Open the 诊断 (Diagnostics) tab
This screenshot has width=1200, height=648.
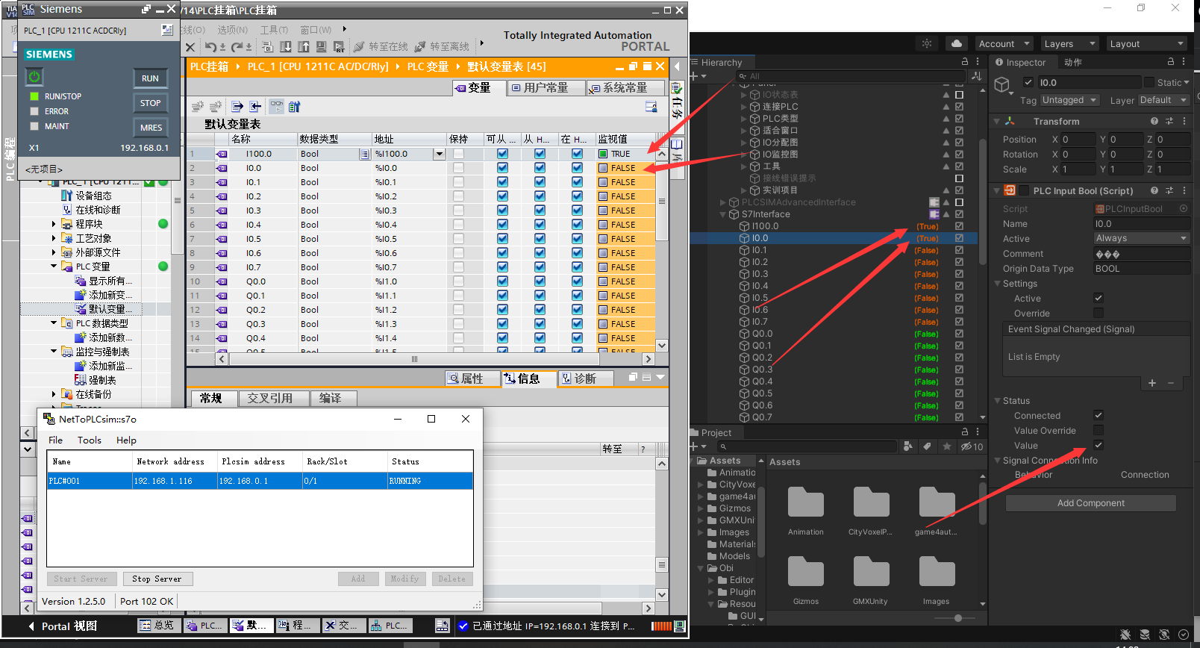pyautogui.click(x=586, y=378)
